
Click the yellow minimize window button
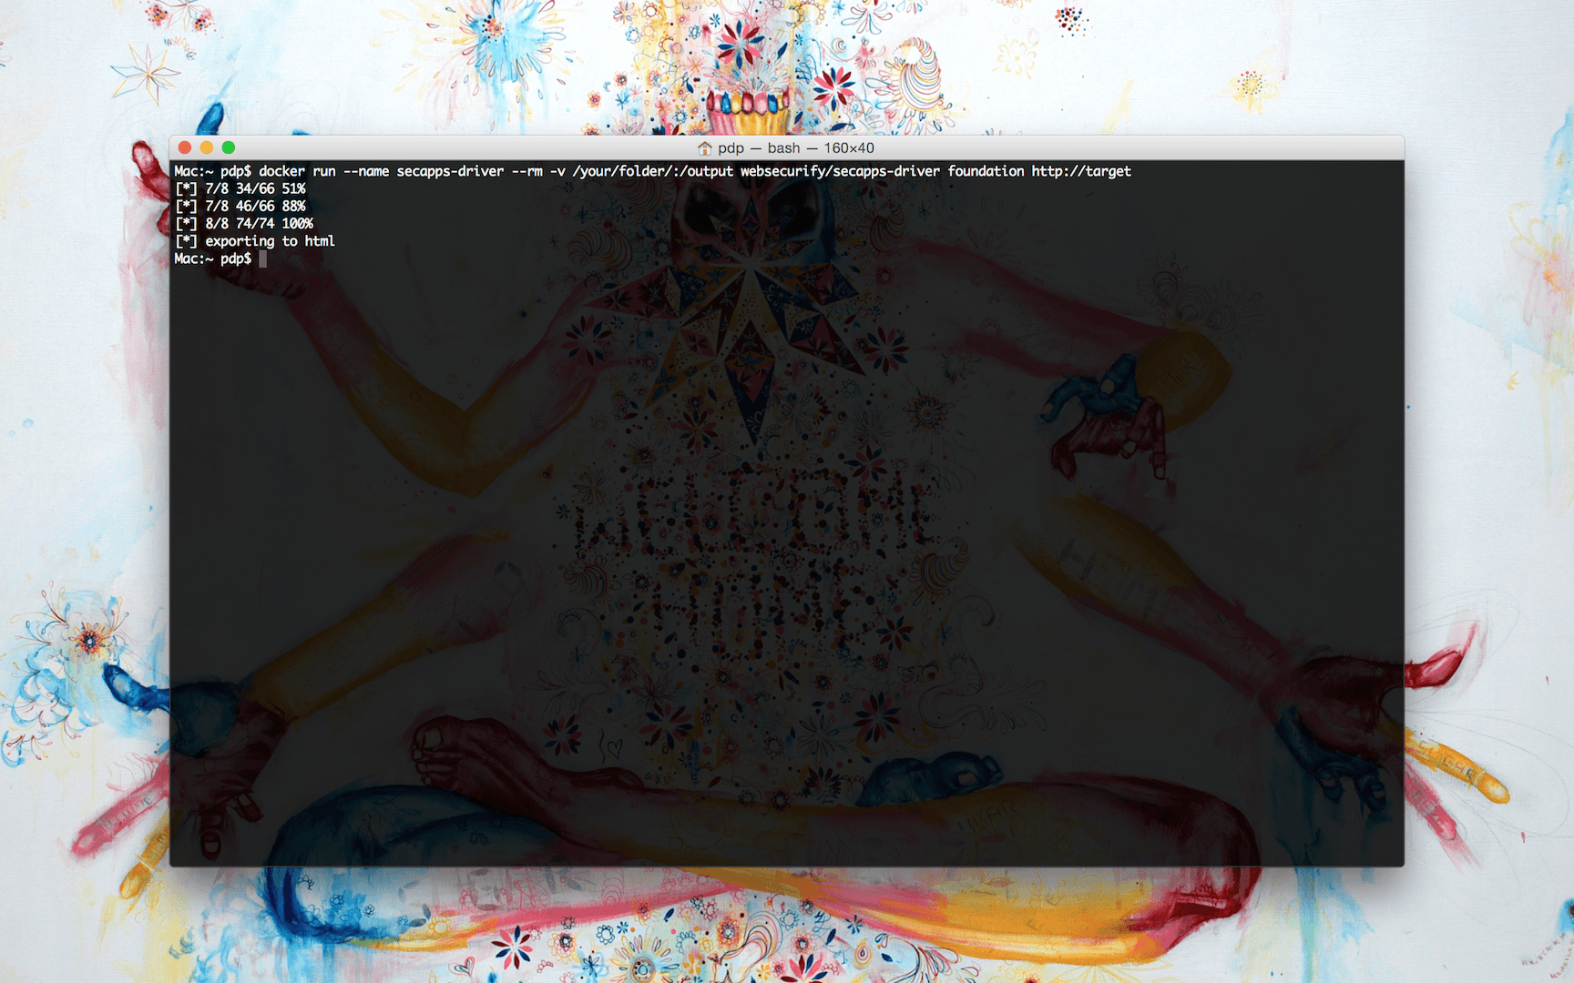click(x=207, y=147)
